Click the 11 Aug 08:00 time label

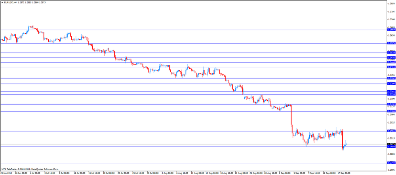point(197,173)
